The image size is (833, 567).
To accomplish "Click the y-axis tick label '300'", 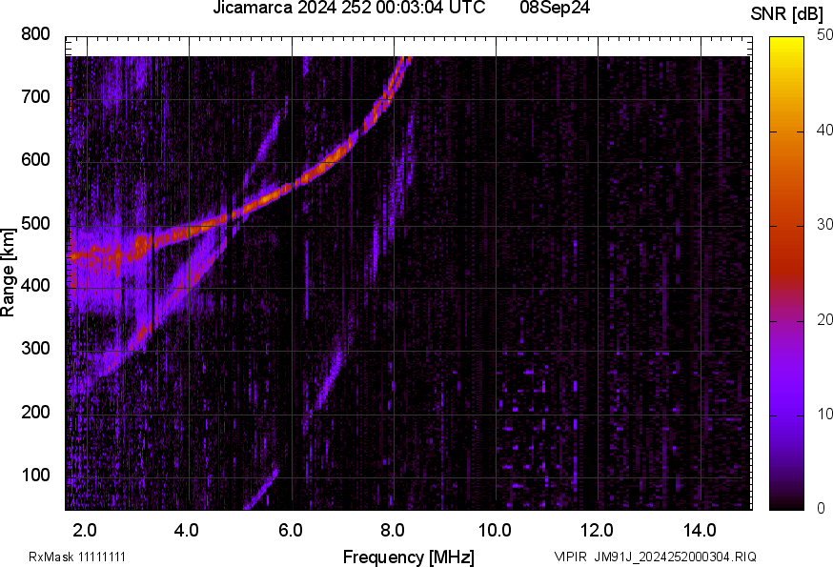I will 35,349.
